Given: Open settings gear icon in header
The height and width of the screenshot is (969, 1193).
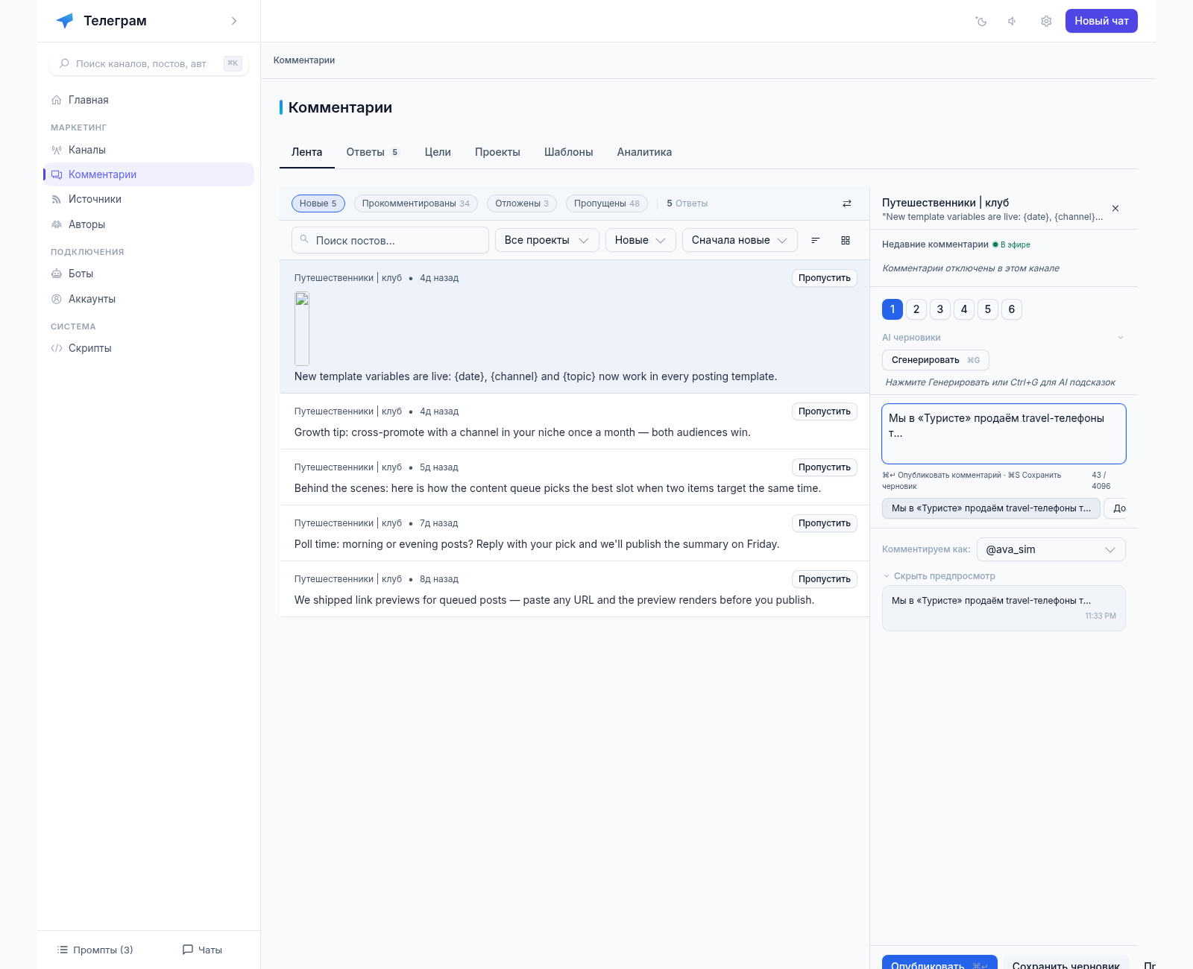Looking at the screenshot, I should point(1046,21).
